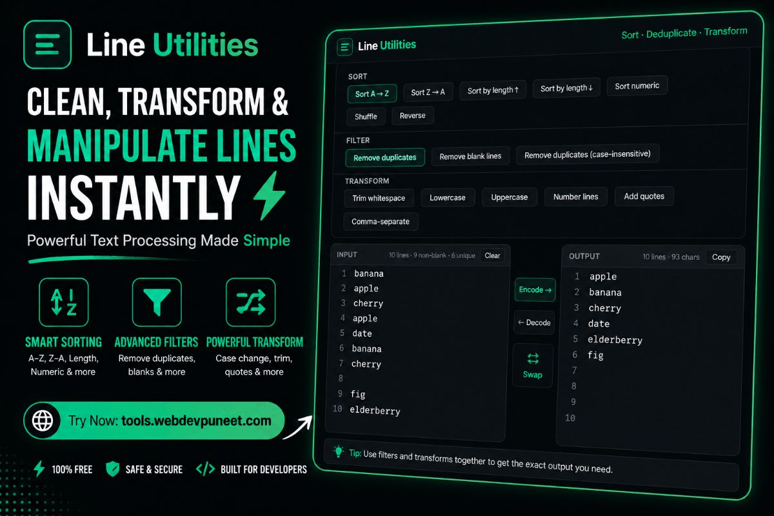
Task: Click input line 10 'elderberry'
Action: tap(375, 410)
